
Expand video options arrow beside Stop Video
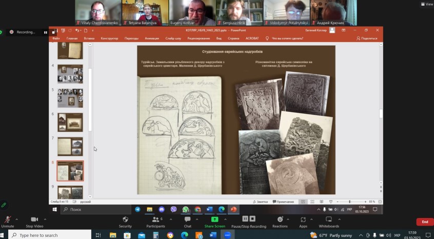[44, 220]
